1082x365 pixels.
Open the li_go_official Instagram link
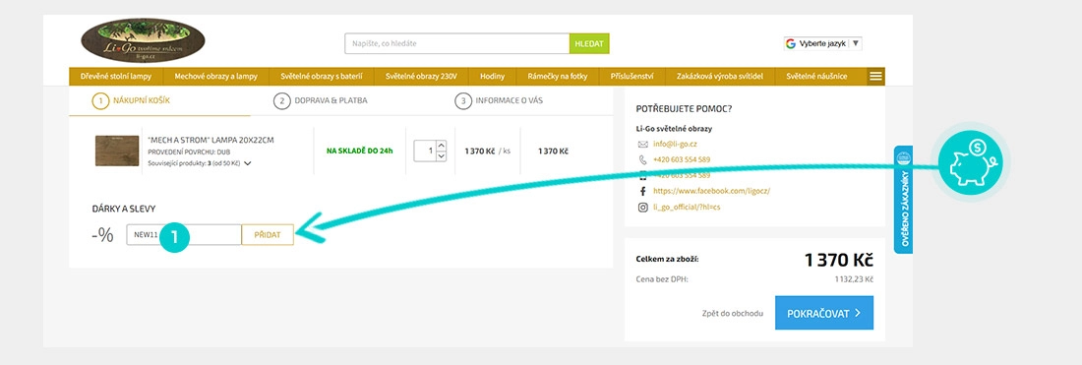[688, 207]
